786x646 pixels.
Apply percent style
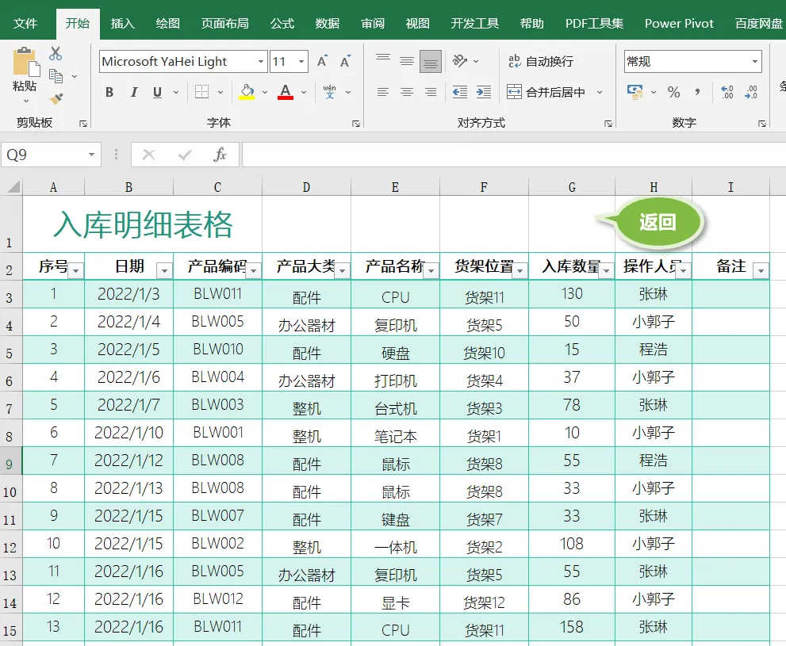(x=673, y=92)
